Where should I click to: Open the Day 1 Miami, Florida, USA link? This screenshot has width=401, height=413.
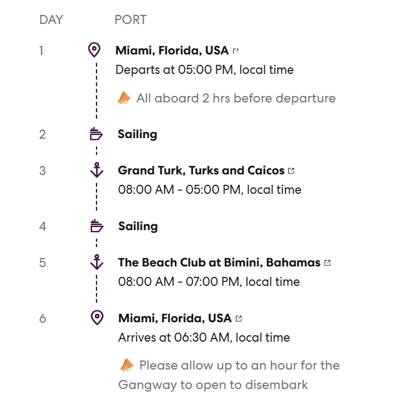[172, 51]
